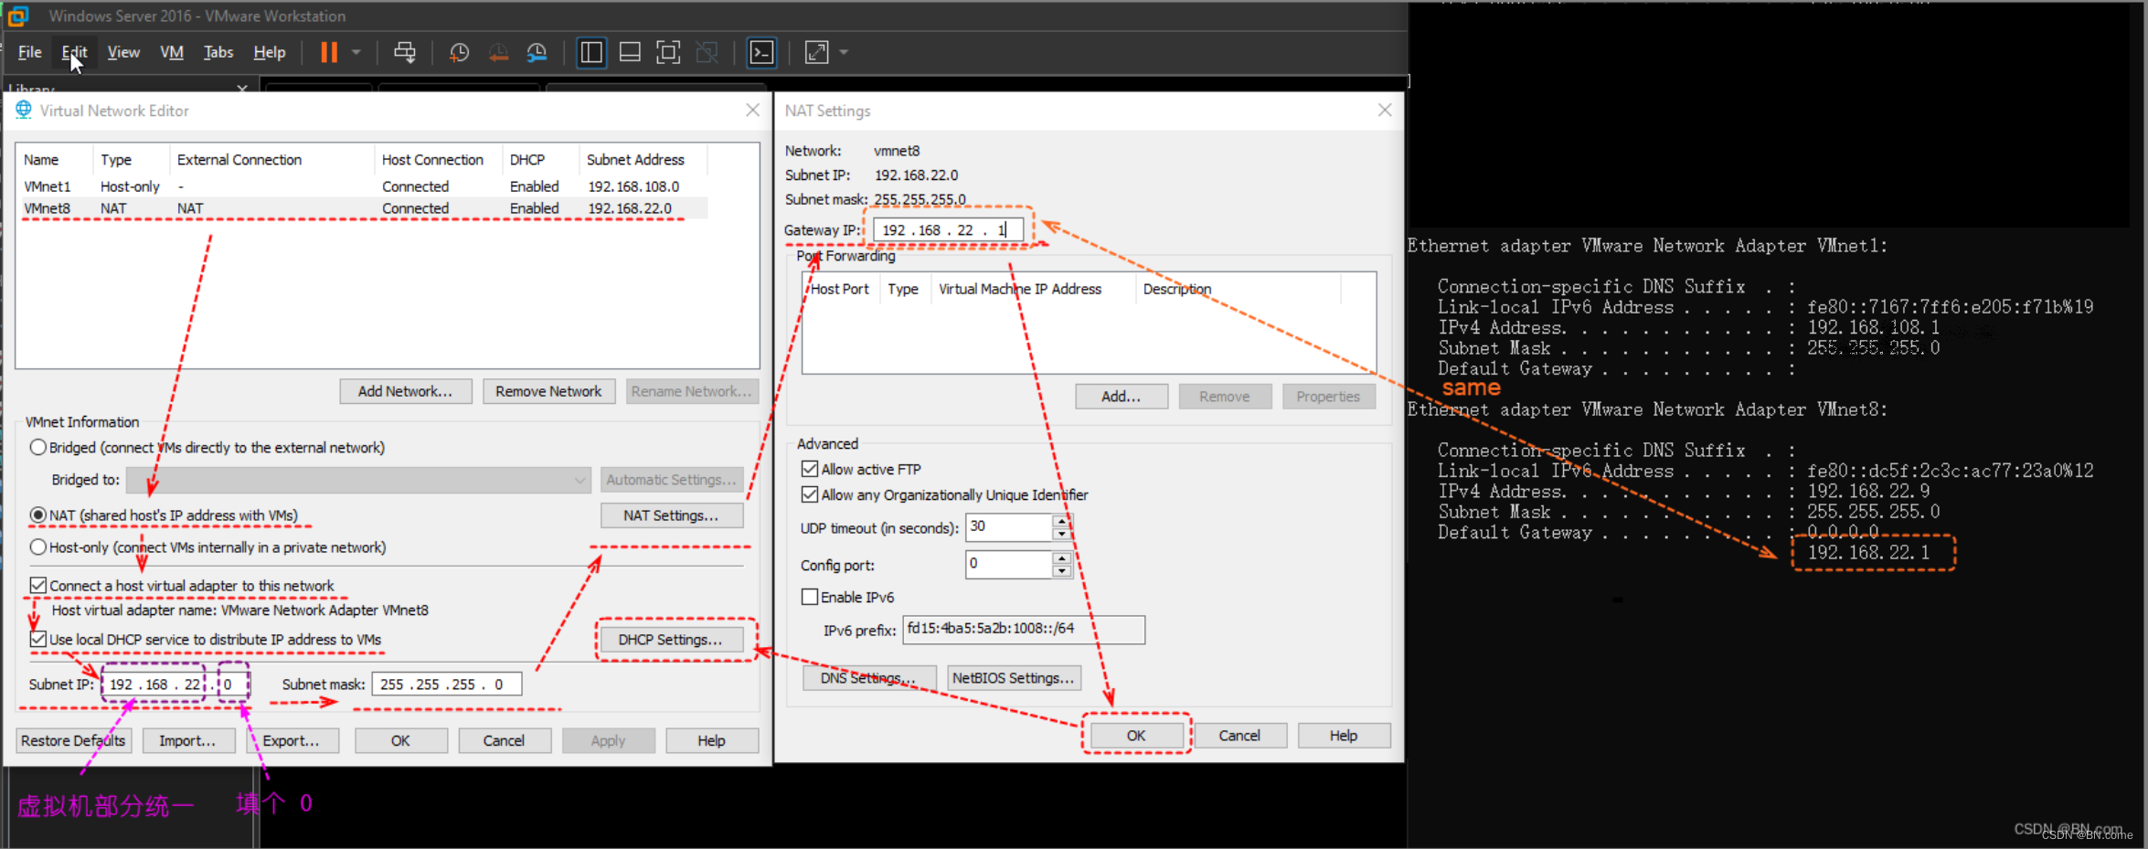Increase the Config port value
This screenshot has width=2148, height=849.
1061,557
